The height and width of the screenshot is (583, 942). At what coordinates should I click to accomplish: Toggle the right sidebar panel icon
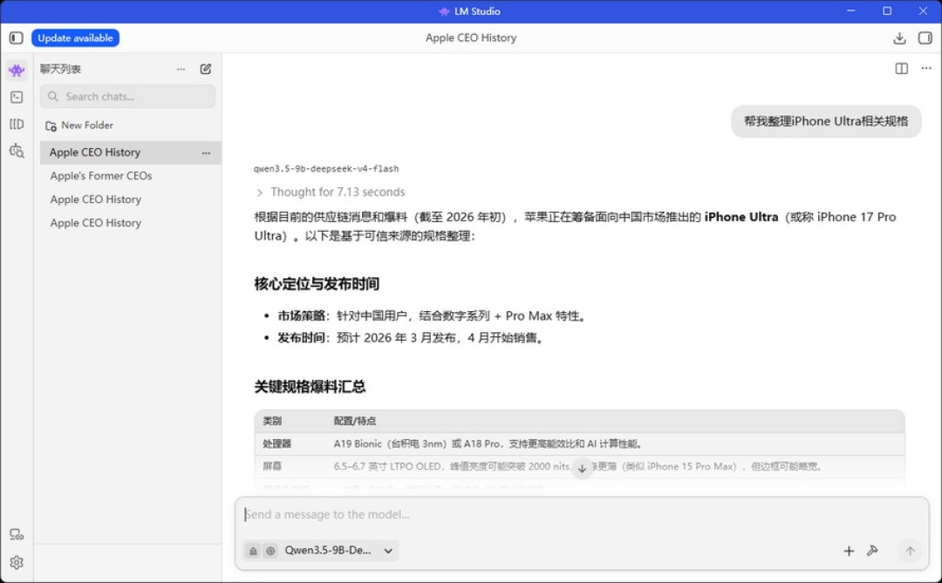tap(925, 37)
